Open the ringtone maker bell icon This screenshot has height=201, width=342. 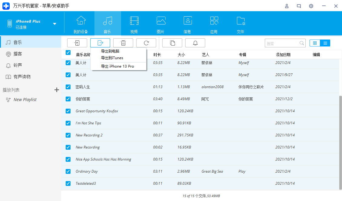[195, 43]
